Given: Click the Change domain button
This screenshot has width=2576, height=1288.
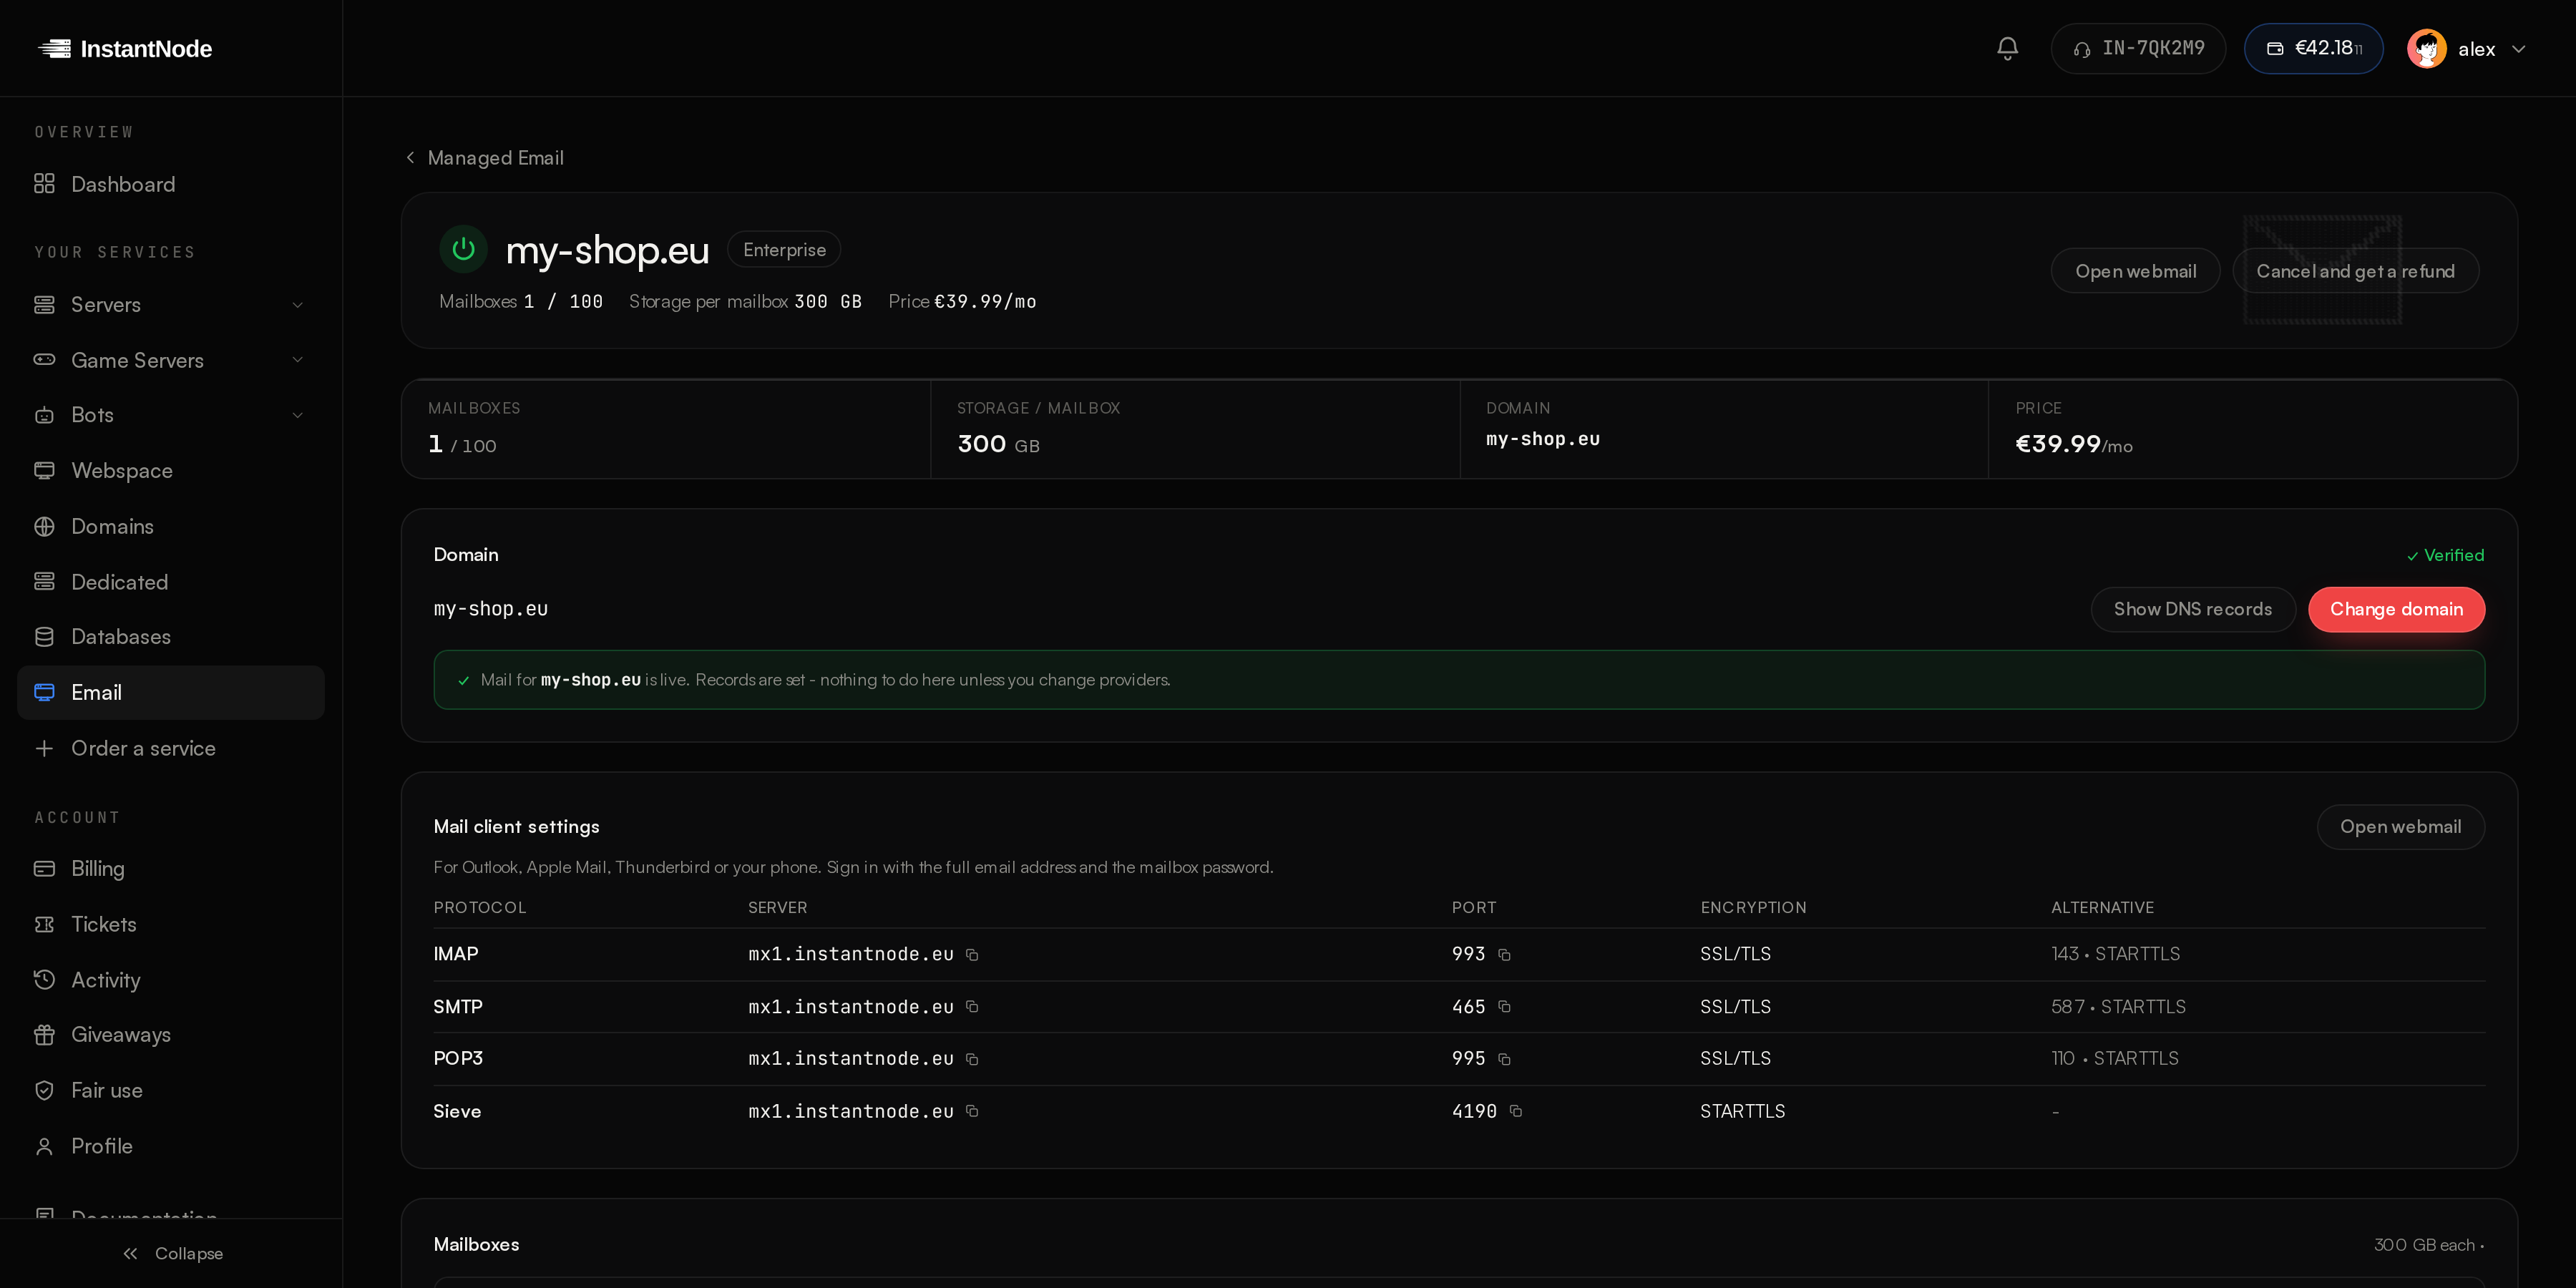Looking at the screenshot, I should pos(2396,609).
